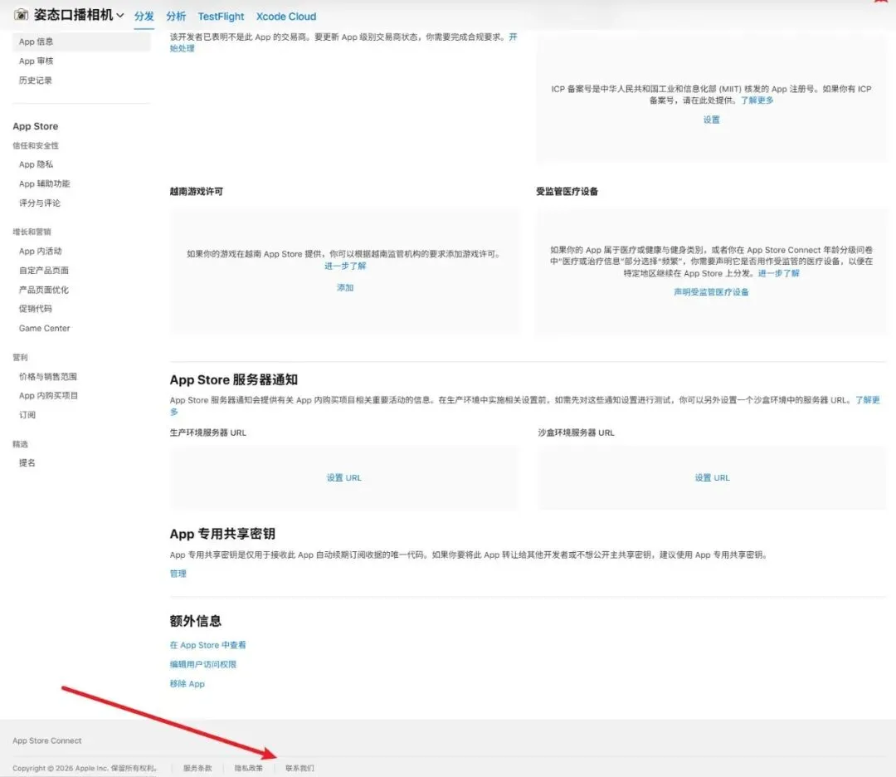Click the App Store 服务器通知 heading

point(234,380)
